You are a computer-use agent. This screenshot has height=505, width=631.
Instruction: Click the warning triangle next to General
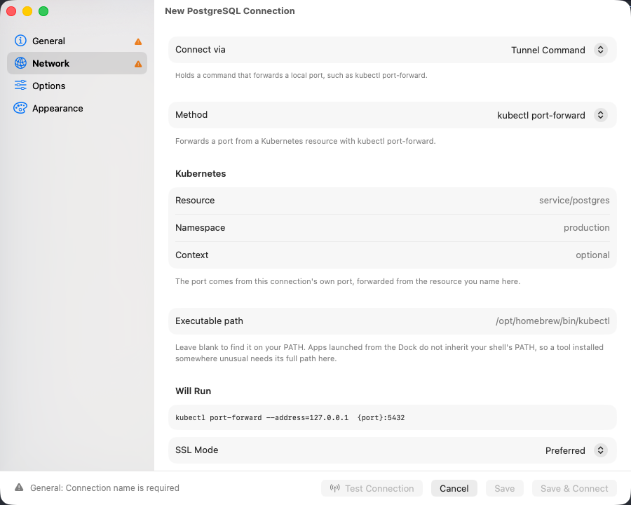click(138, 41)
